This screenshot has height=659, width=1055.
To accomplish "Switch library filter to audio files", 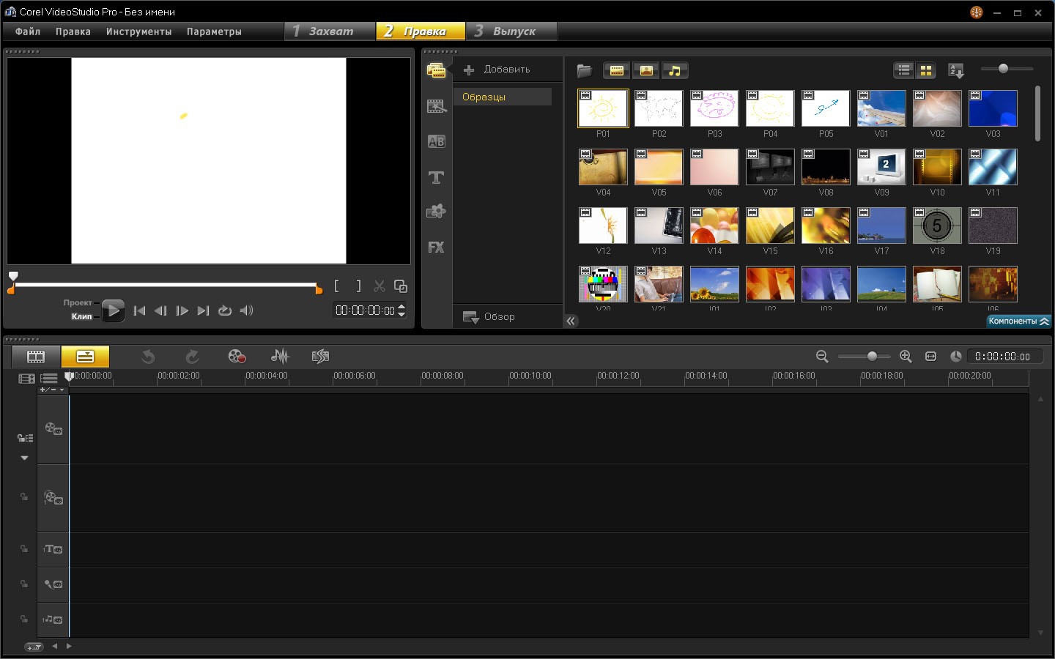I will pos(675,70).
